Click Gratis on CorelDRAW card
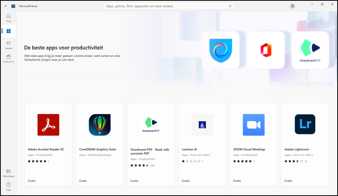Image resolution: width=338 pixels, height=196 pixels. point(83,181)
